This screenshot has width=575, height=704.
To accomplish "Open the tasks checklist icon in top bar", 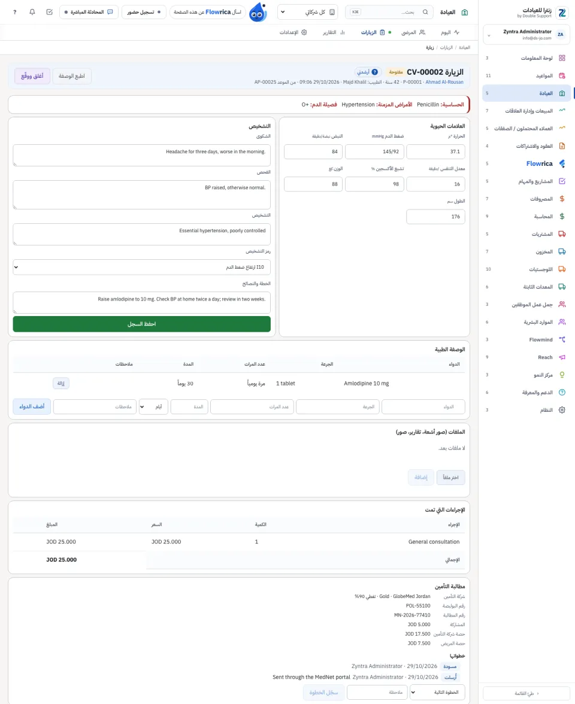I will point(49,12).
